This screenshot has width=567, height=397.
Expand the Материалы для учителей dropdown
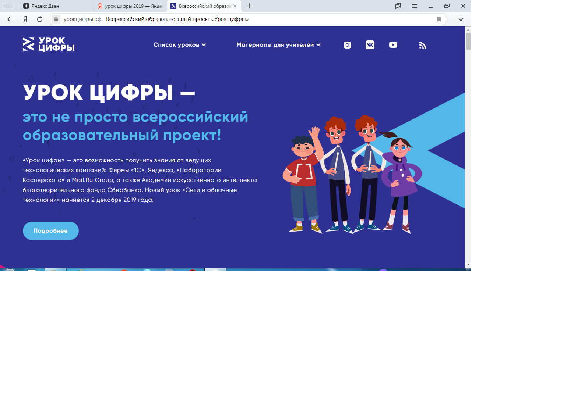(x=278, y=45)
